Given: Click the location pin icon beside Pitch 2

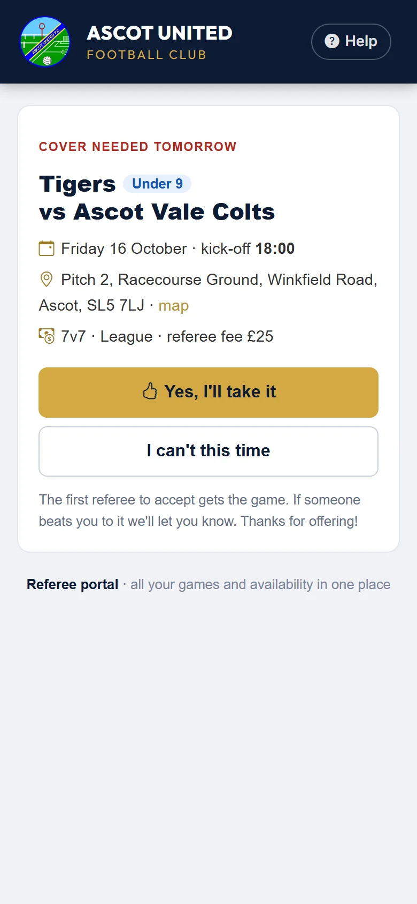Looking at the screenshot, I should (47, 280).
